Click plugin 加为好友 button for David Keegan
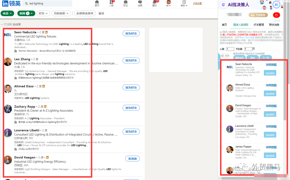 tap(270, 114)
